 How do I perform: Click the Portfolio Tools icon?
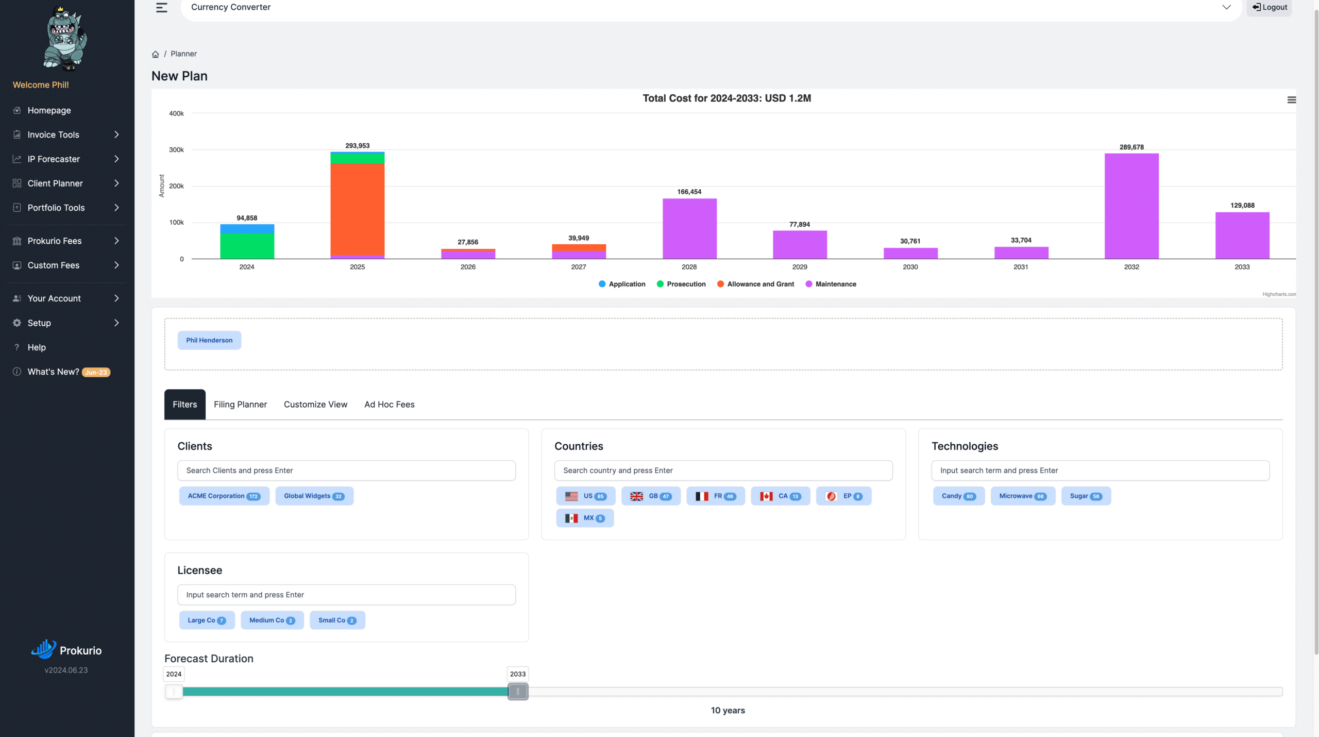coord(17,208)
